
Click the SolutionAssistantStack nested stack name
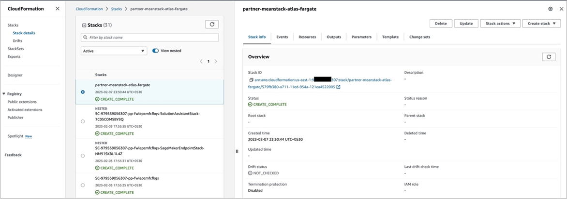coord(148,117)
